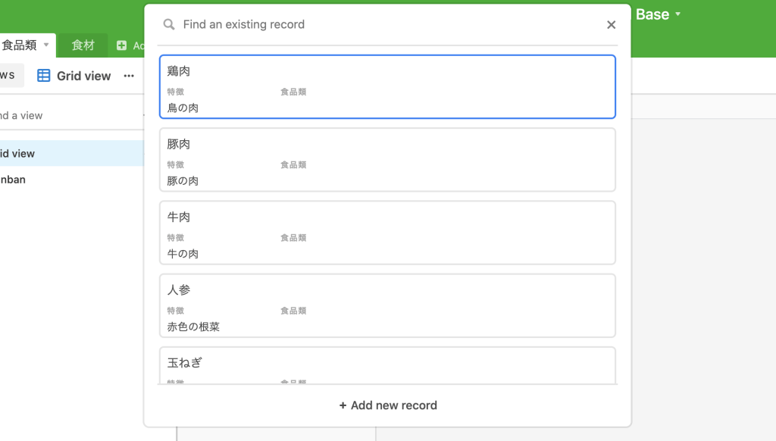The height and width of the screenshot is (441, 776).
Task: Click '+ Add new record'
Action: [387, 405]
